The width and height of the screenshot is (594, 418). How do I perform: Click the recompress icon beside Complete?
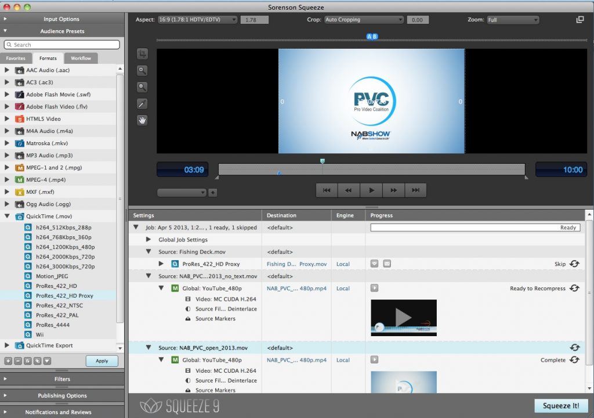[574, 359]
